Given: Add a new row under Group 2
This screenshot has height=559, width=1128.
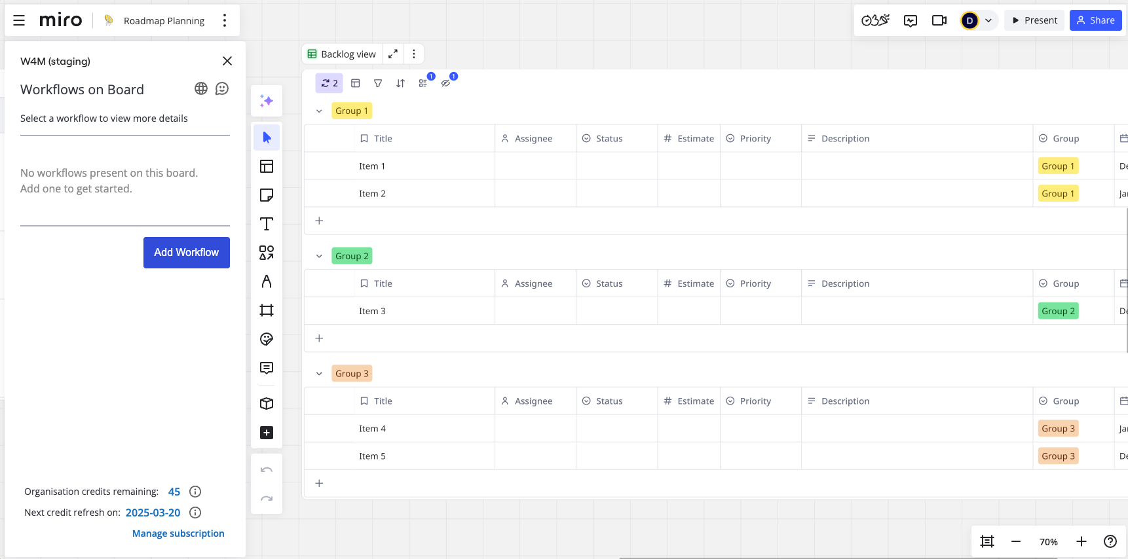Looking at the screenshot, I should (x=319, y=338).
